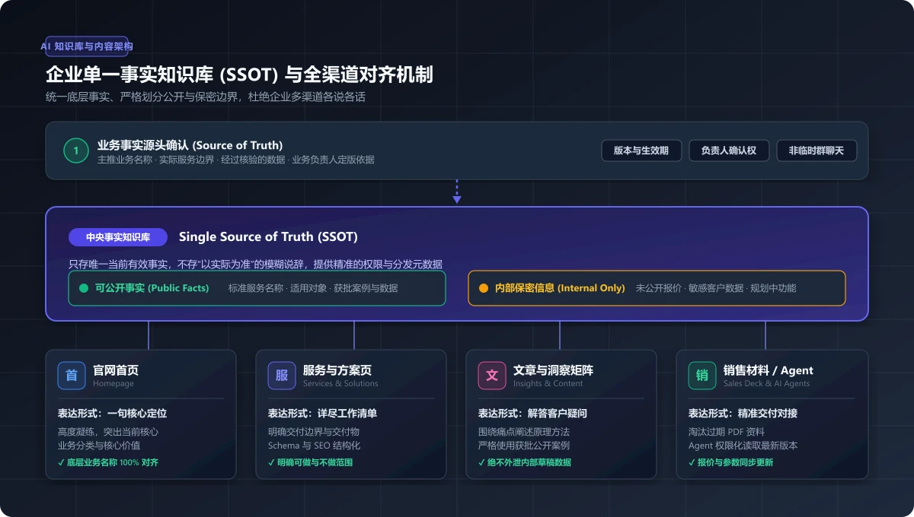This screenshot has width=914, height=517.
Task: Click the 非临时群聊天 tag
Action: (817, 151)
